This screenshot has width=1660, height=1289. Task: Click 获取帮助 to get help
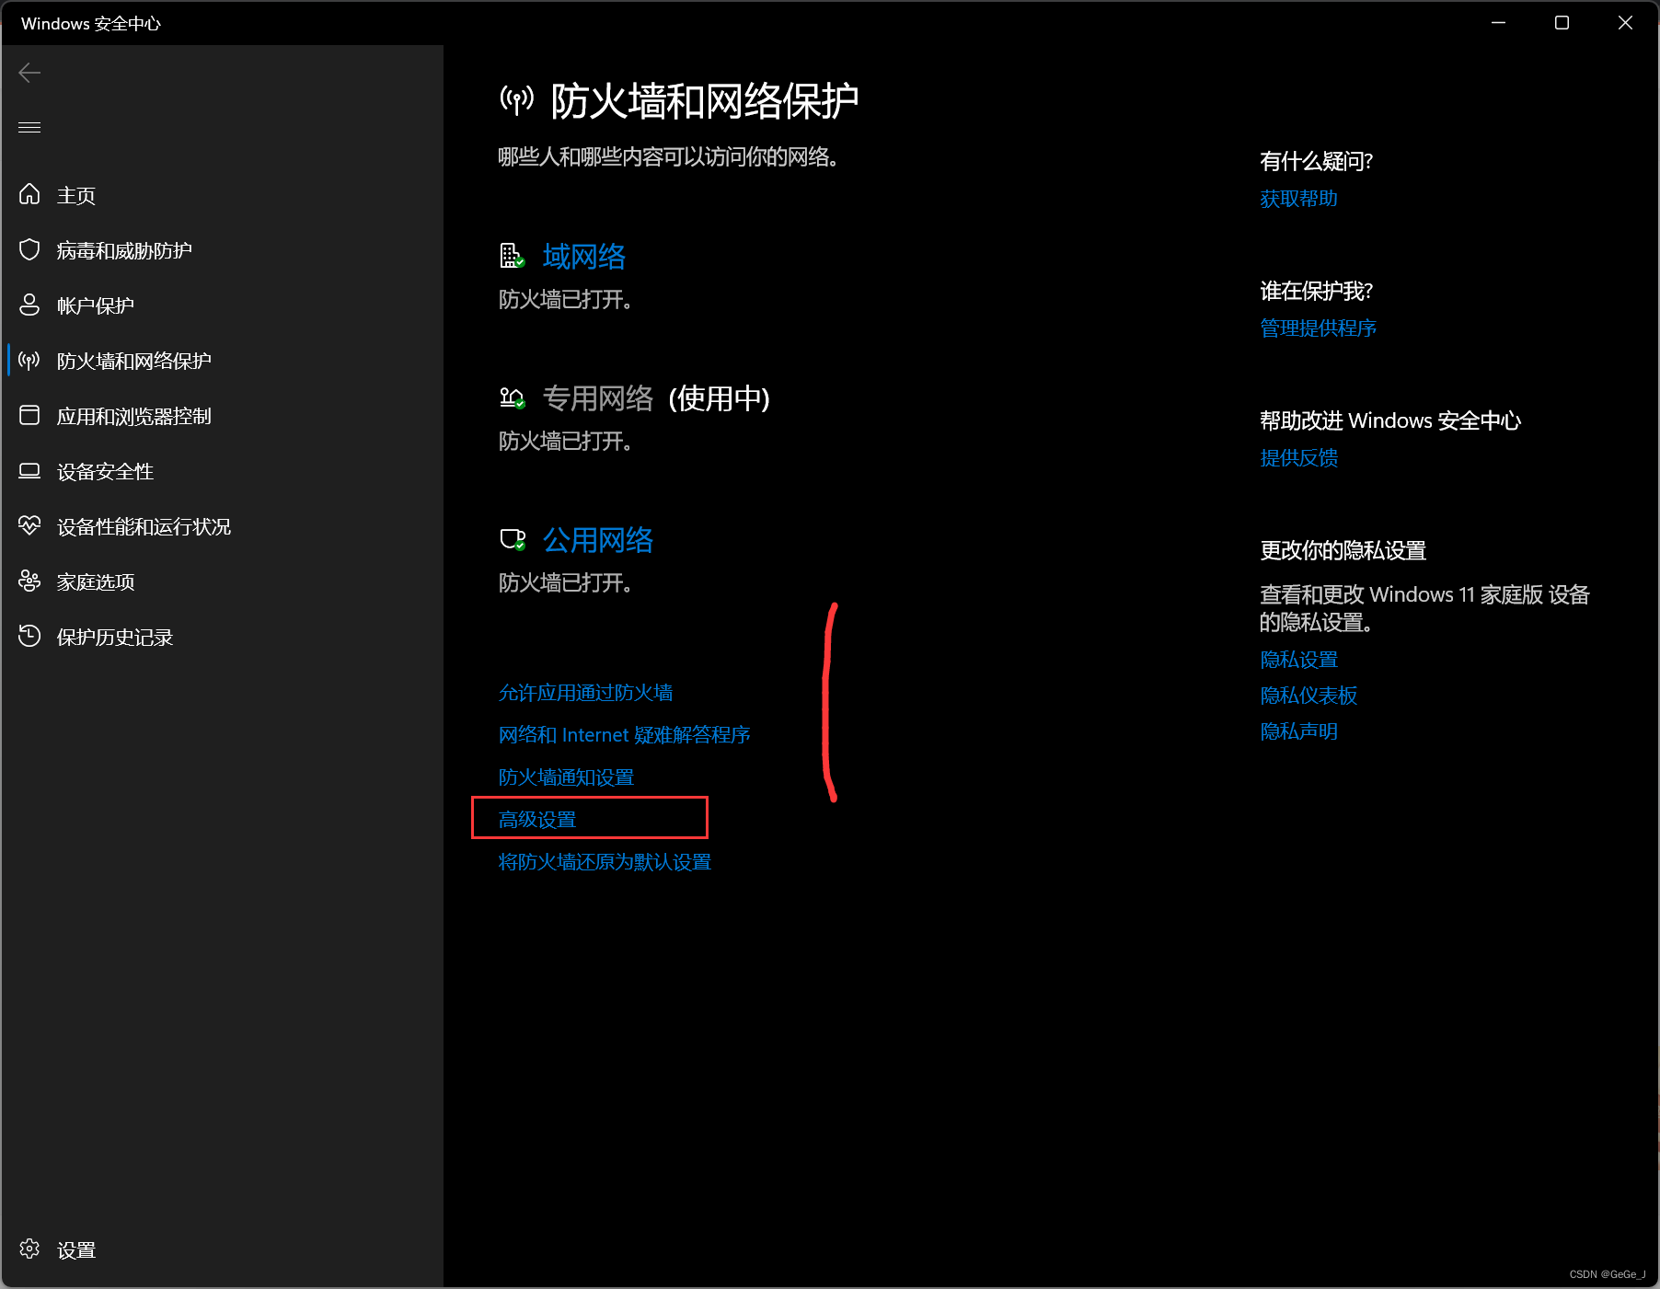tap(1298, 198)
